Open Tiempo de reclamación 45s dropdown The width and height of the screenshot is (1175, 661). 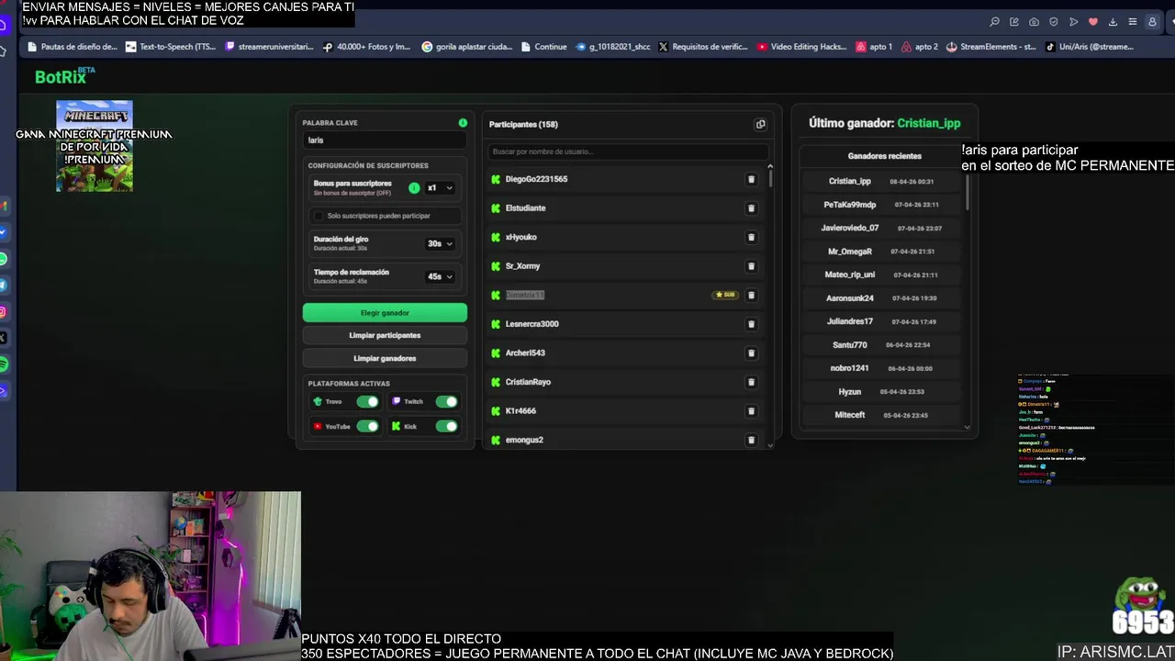pyautogui.click(x=440, y=276)
